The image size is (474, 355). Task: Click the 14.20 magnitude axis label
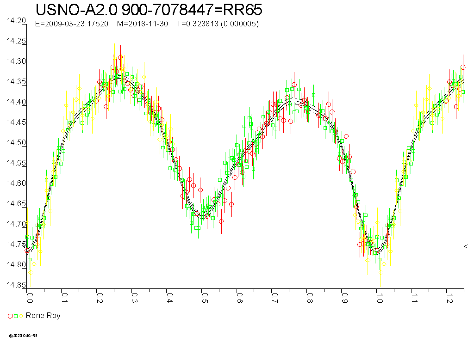tap(17, 20)
